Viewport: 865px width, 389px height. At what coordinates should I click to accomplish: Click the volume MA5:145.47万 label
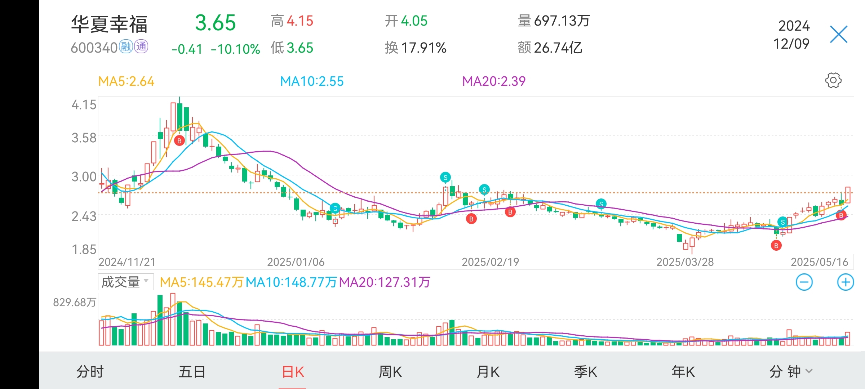tap(201, 282)
